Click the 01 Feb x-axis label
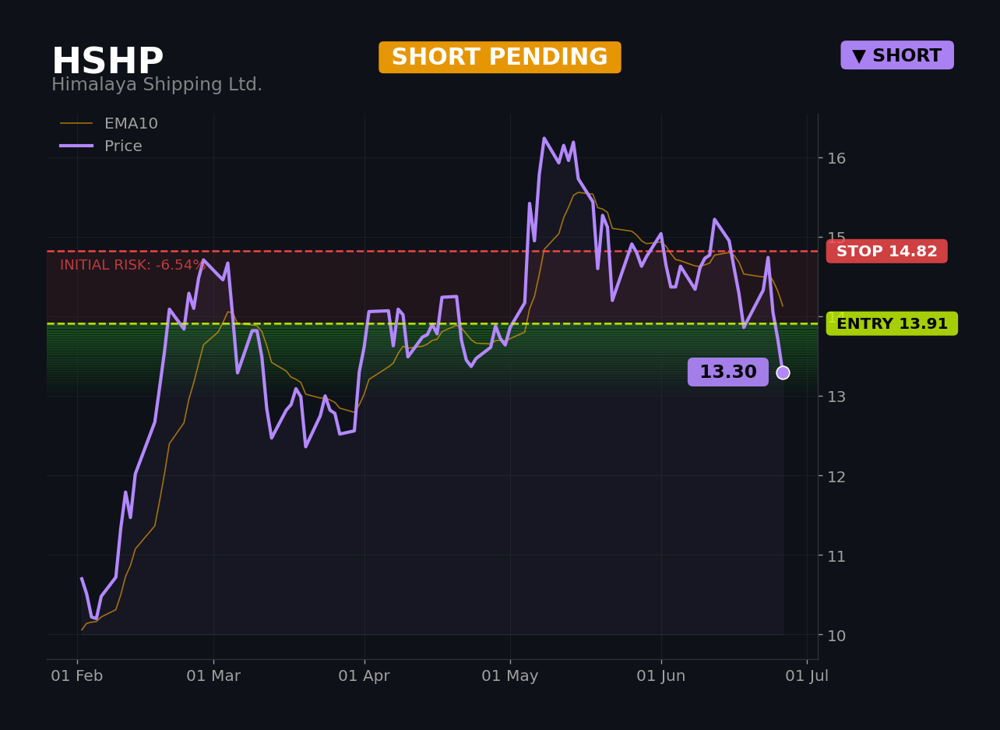Viewport: 1000px width, 730px height. pos(77,676)
